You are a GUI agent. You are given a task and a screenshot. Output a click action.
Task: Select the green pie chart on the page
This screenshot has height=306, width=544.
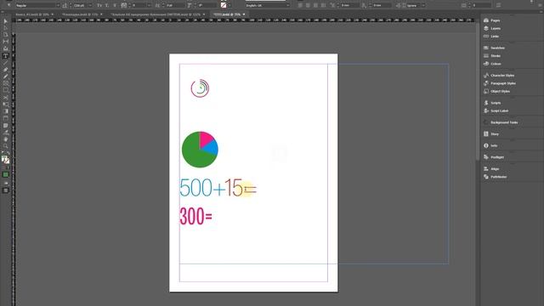200,150
